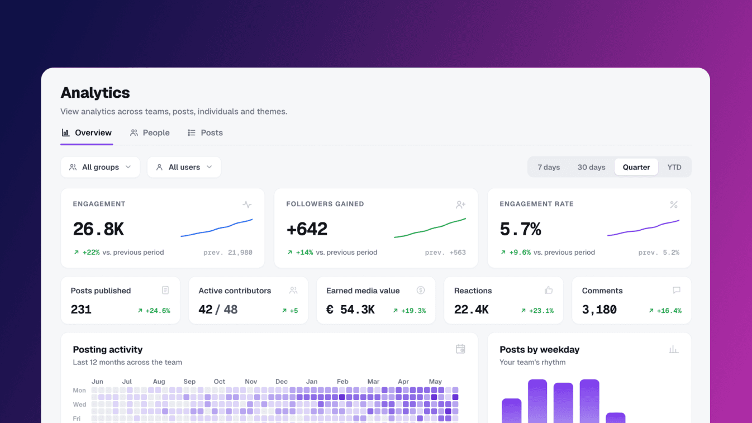The image size is (752, 423).
Task: Select the YTD range
Action: click(674, 167)
